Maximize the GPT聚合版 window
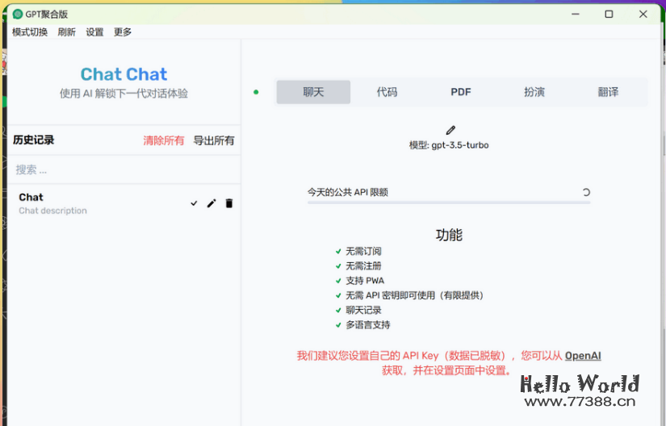 tap(609, 15)
